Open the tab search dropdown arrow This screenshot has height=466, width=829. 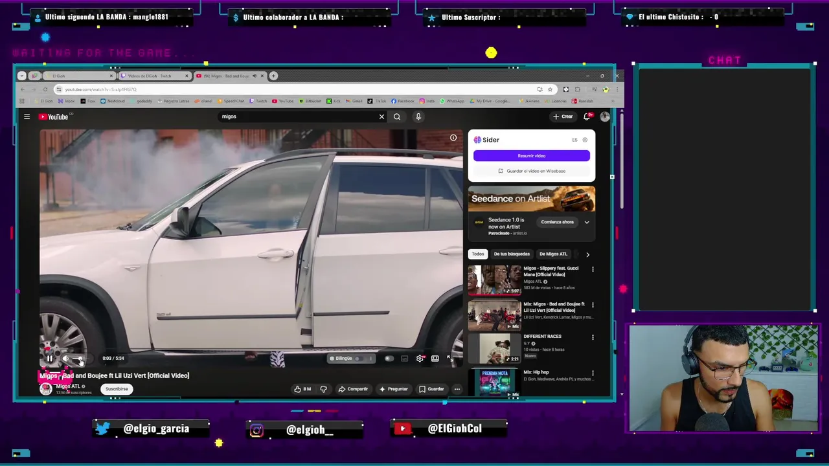click(x=21, y=76)
